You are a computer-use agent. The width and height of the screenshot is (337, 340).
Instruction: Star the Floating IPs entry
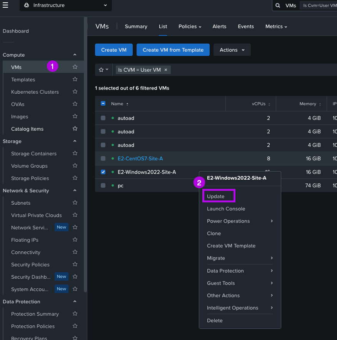[x=75, y=240]
